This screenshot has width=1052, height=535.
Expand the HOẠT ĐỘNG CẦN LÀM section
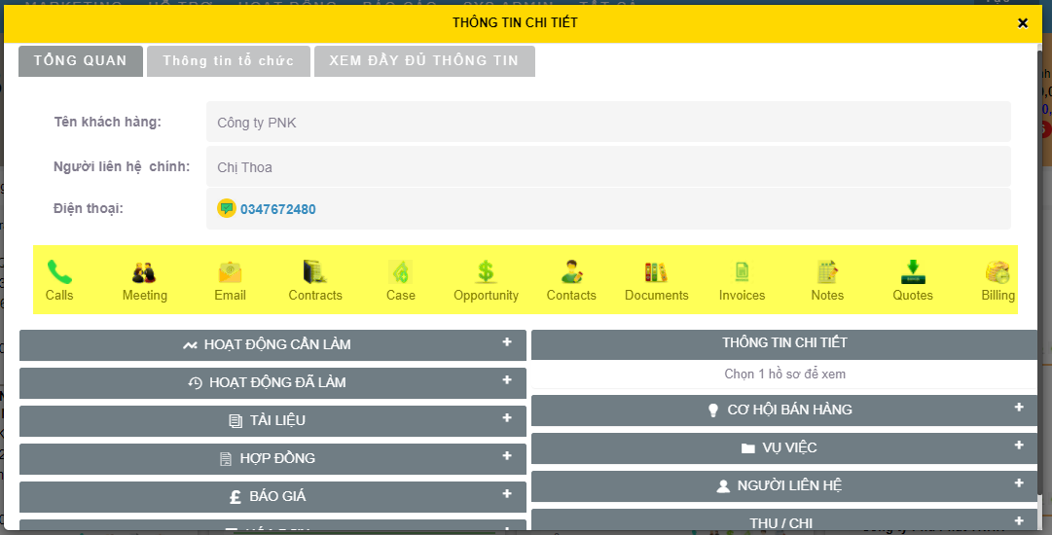coord(506,342)
